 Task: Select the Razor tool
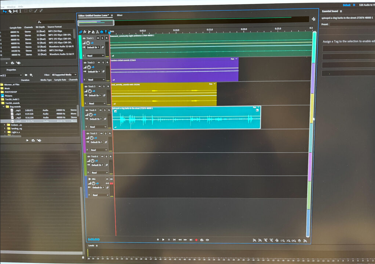[10, 11]
